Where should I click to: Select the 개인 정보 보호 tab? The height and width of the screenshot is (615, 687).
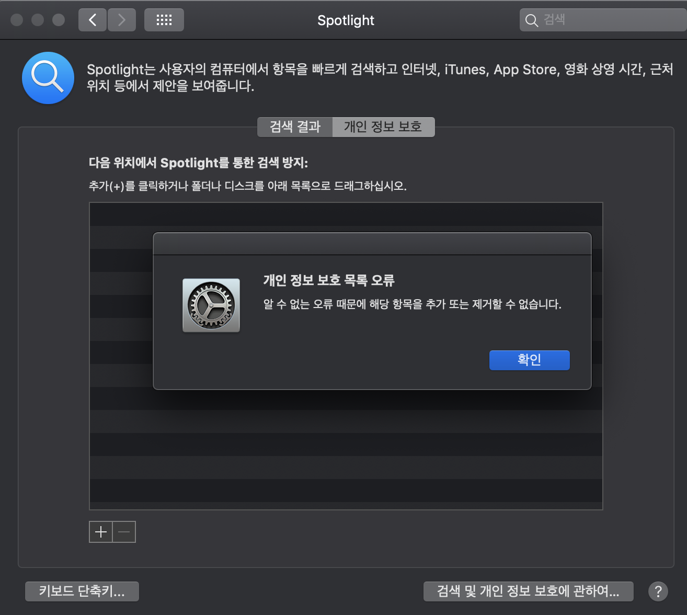383,127
